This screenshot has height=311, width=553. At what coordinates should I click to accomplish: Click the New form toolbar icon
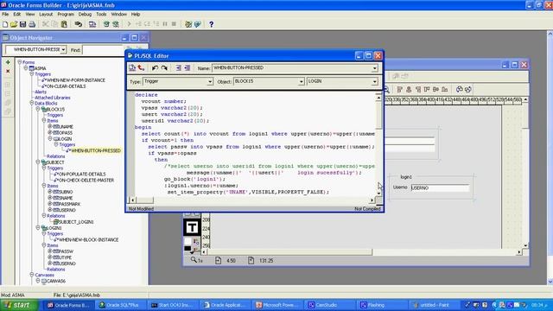pyautogui.click(x=5, y=24)
